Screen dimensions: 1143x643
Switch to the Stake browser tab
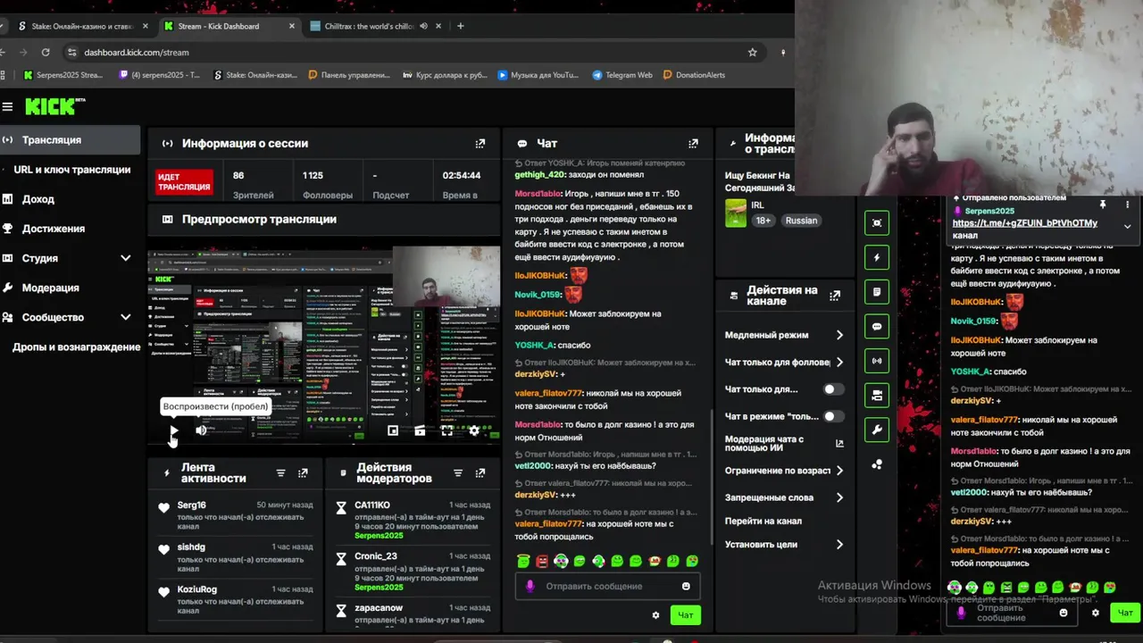(x=82, y=26)
